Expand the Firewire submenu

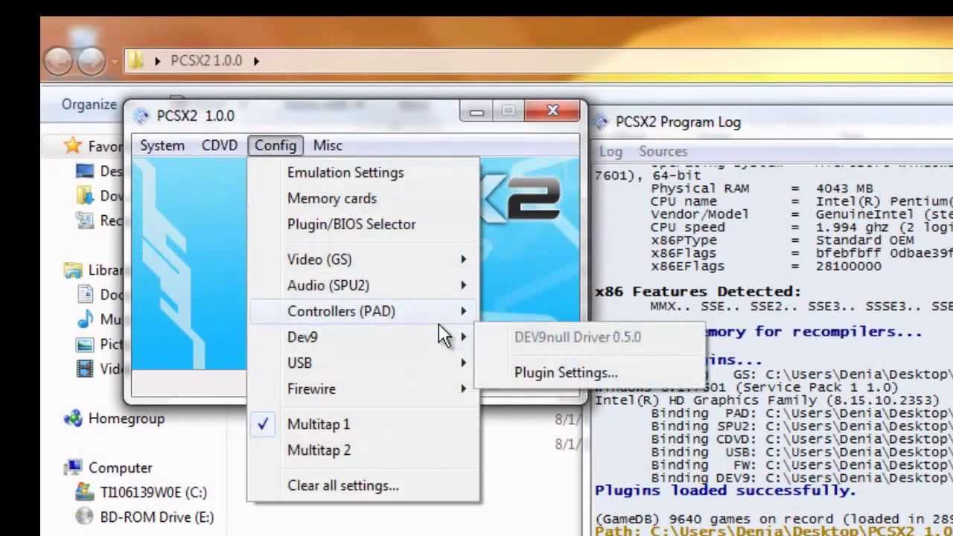[x=363, y=389]
